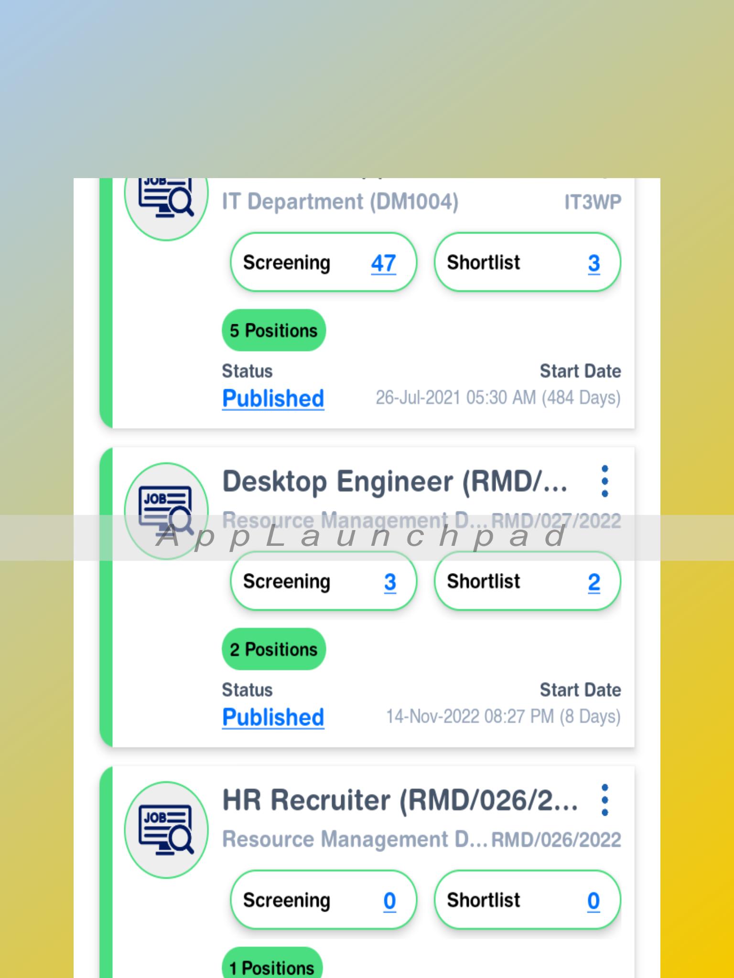Open the Desktop Engineer job icon
The image size is (734, 978).
click(x=166, y=511)
